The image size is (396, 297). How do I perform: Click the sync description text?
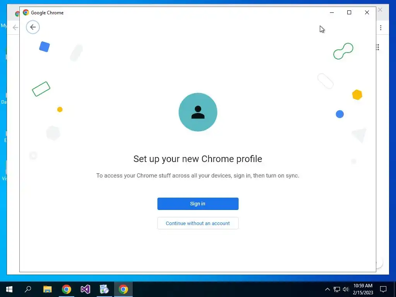click(x=198, y=176)
